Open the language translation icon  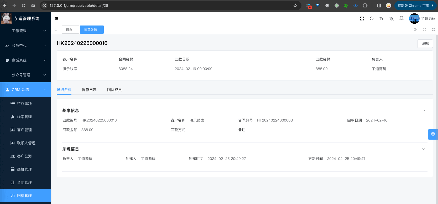pyautogui.click(x=392, y=19)
